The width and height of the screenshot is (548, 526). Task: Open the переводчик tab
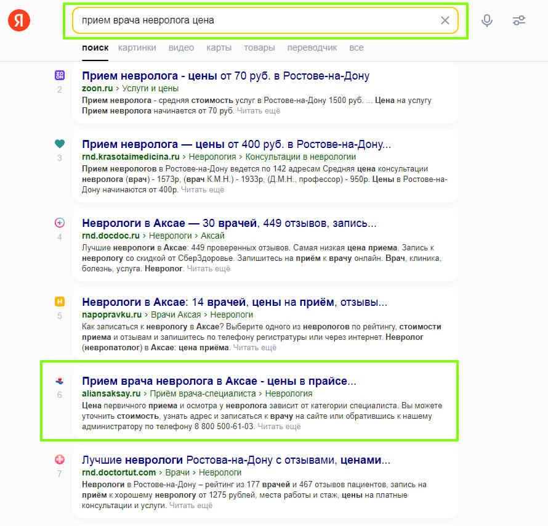click(312, 47)
